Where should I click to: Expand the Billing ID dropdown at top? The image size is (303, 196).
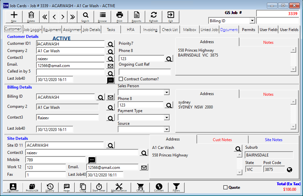(252, 21)
